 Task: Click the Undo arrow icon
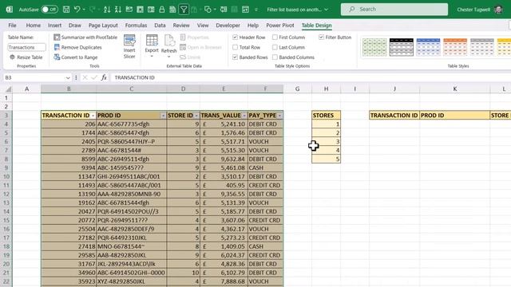[x=77, y=10]
